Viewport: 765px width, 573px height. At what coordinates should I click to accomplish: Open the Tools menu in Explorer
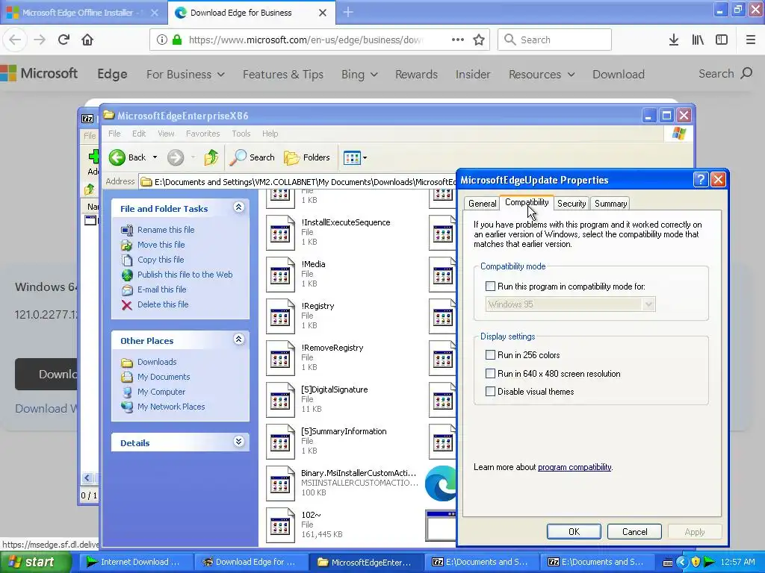(241, 134)
